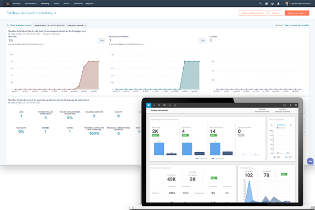The image size is (315, 210).
Task: Open the settings gear in the top bar
Action: 272,3
